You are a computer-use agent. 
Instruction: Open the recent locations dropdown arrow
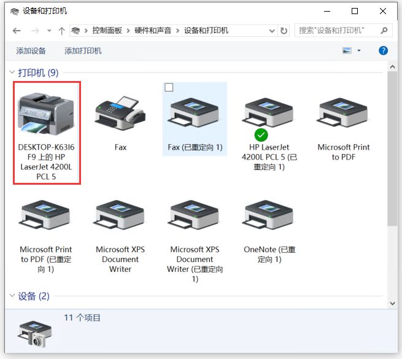tap(49, 31)
